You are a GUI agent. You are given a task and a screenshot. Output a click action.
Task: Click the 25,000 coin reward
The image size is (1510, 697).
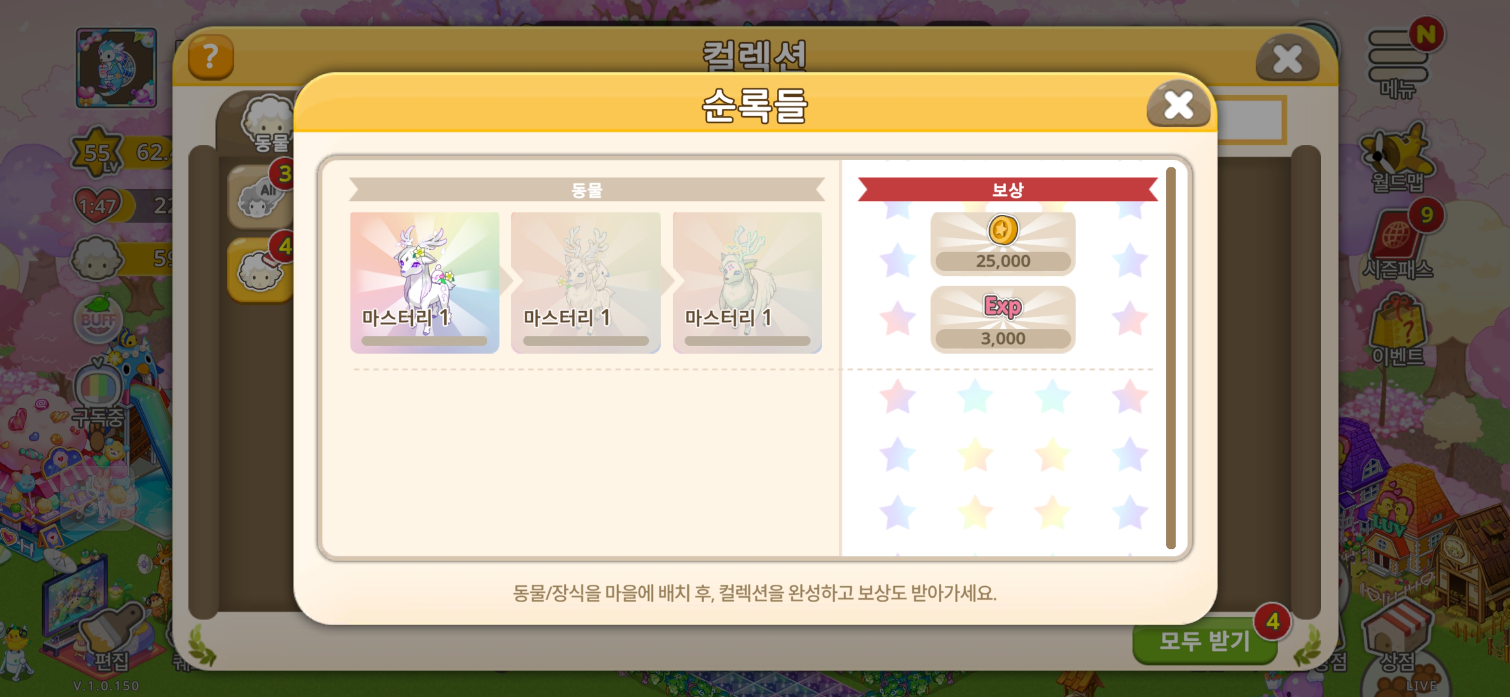click(1003, 243)
